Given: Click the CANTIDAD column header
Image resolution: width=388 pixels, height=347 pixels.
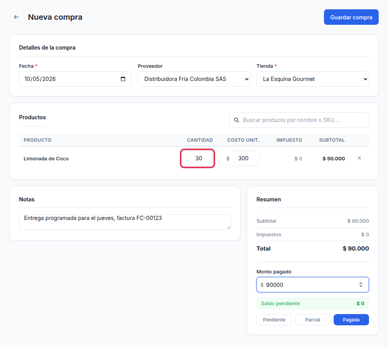Looking at the screenshot, I should [x=200, y=140].
